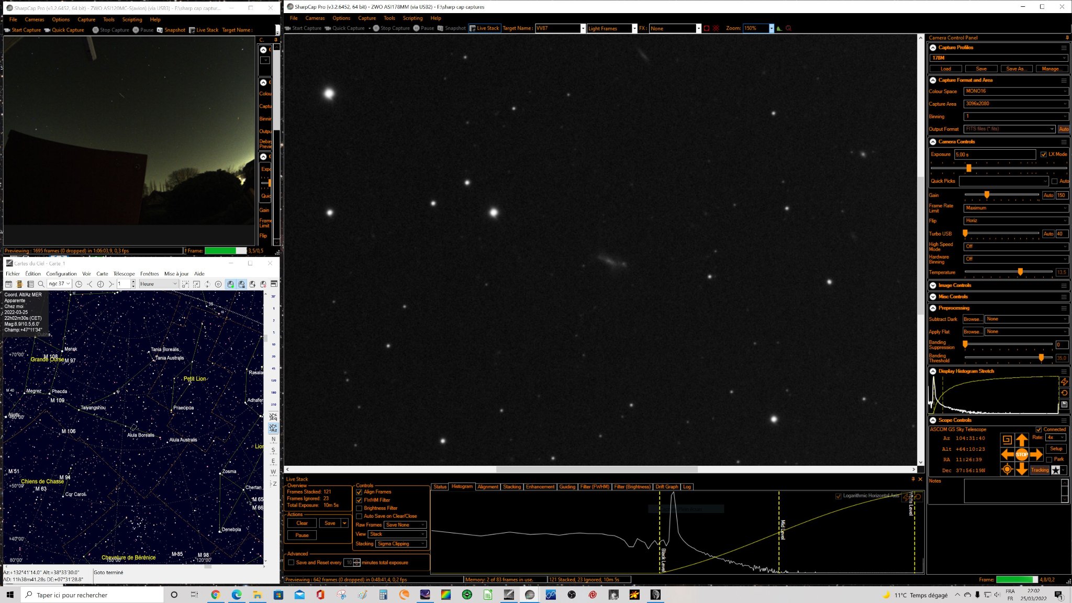Click the mount slew up arrow
Image resolution: width=1072 pixels, height=603 pixels.
[x=1021, y=440]
